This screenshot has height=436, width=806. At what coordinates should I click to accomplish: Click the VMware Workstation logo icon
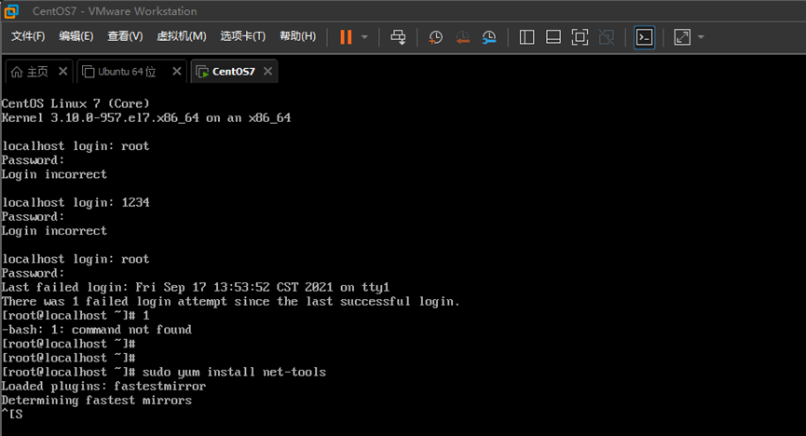[x=11, y=11]
